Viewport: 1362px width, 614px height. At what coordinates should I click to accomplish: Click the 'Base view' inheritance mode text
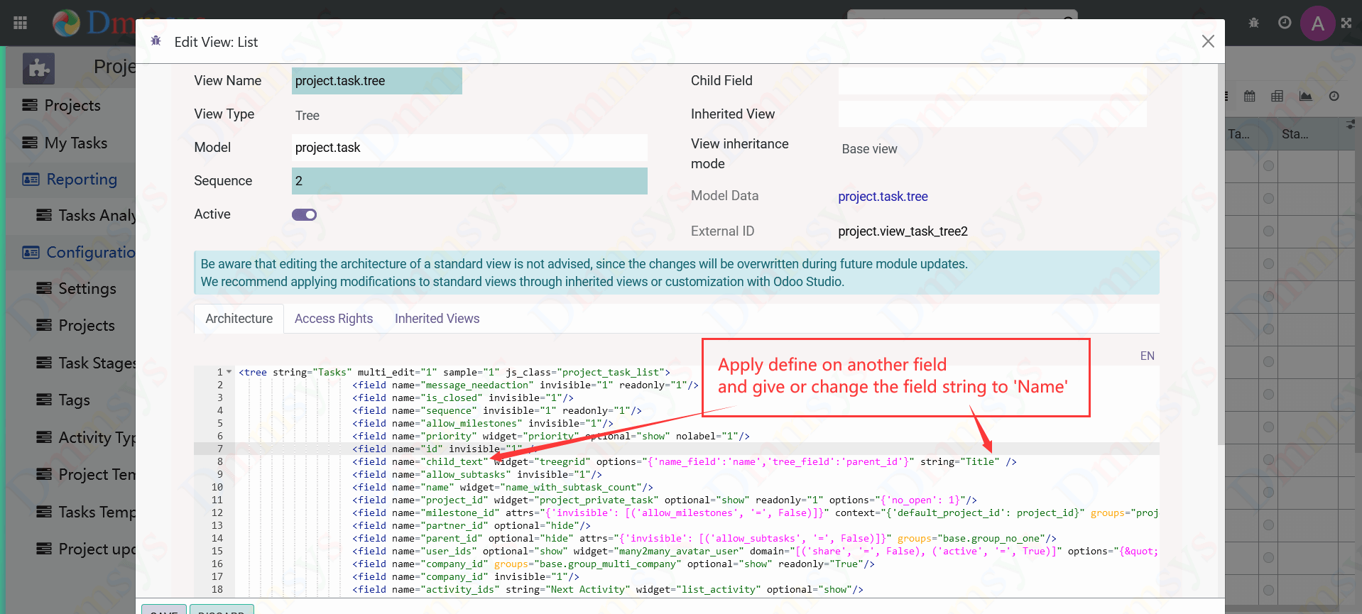869,149
